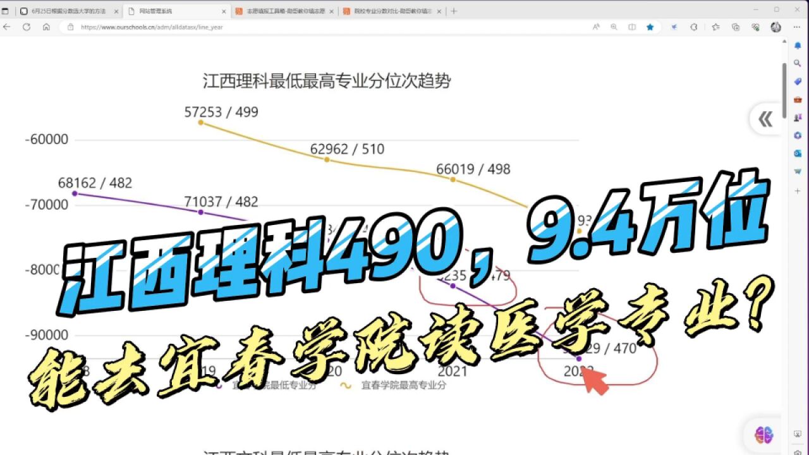
Task: Click the -90000 axis label
Action: pos(47,335)
